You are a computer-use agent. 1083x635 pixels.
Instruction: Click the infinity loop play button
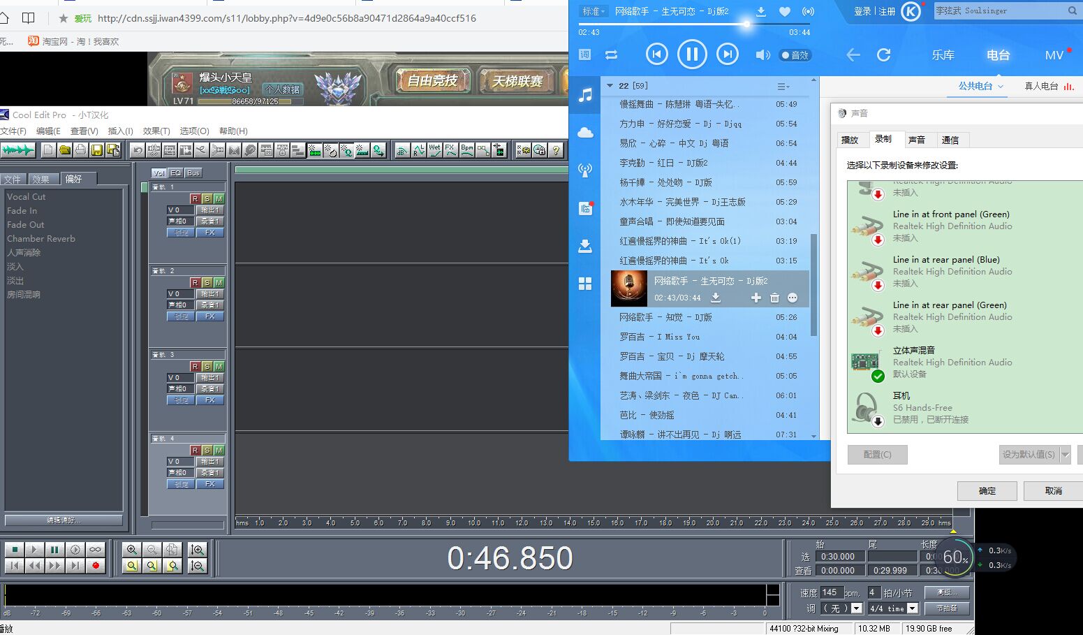pos(96,549)
